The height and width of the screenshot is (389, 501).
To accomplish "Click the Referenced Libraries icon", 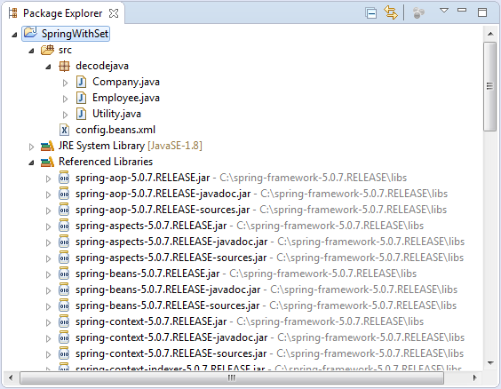I will pyautogui.click(x=47, y=162).
